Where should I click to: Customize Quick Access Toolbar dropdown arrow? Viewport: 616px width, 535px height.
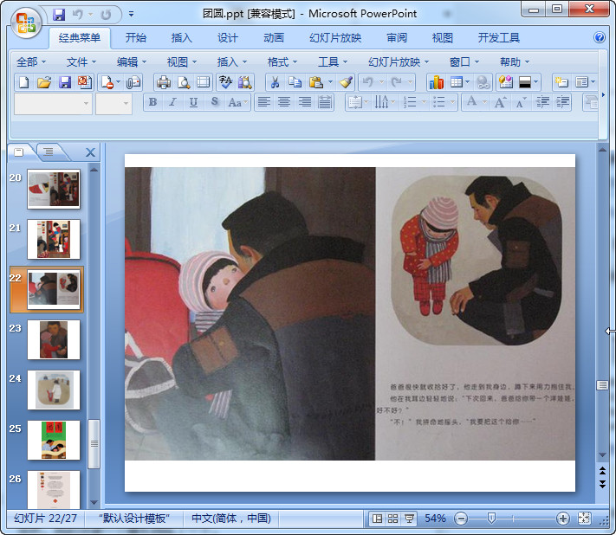131,15
